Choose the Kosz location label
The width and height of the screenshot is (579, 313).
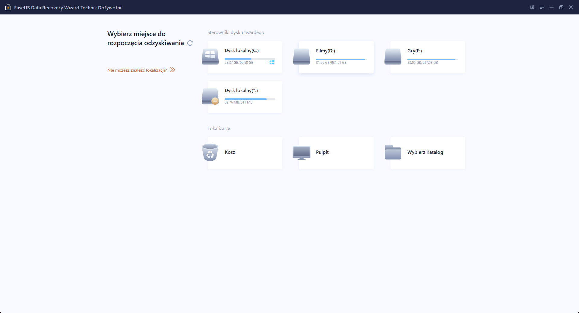pyautogui.click(x=230, y=152)
